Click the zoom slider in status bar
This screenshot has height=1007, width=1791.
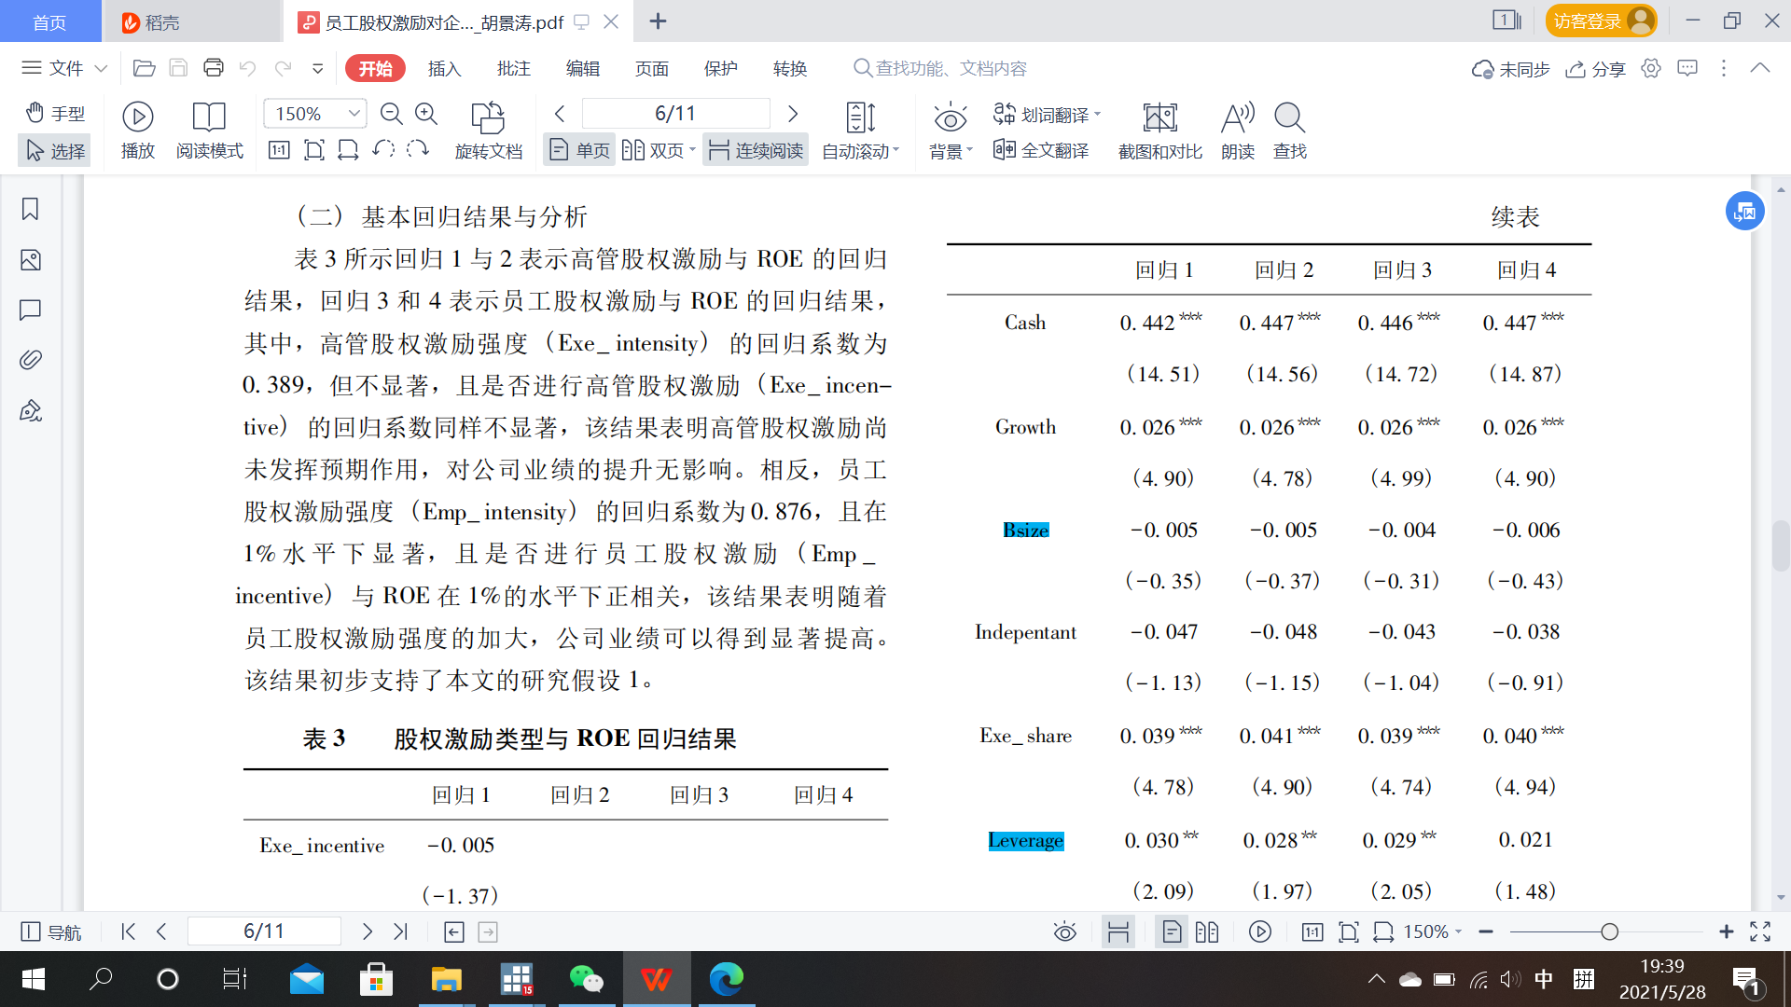click(x=1608, y=931)
